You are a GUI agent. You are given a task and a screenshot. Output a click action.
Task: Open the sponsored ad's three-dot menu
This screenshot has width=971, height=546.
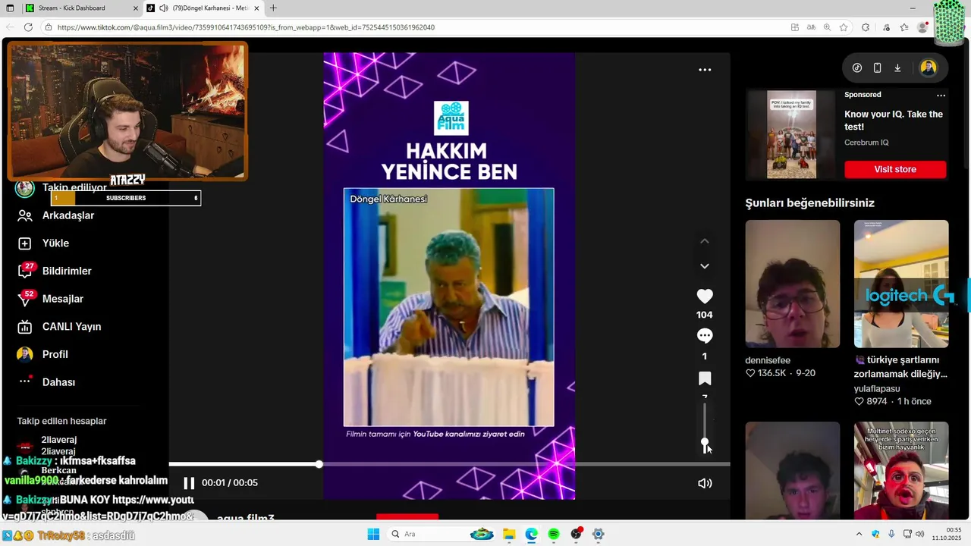click(x=941, y=96)
